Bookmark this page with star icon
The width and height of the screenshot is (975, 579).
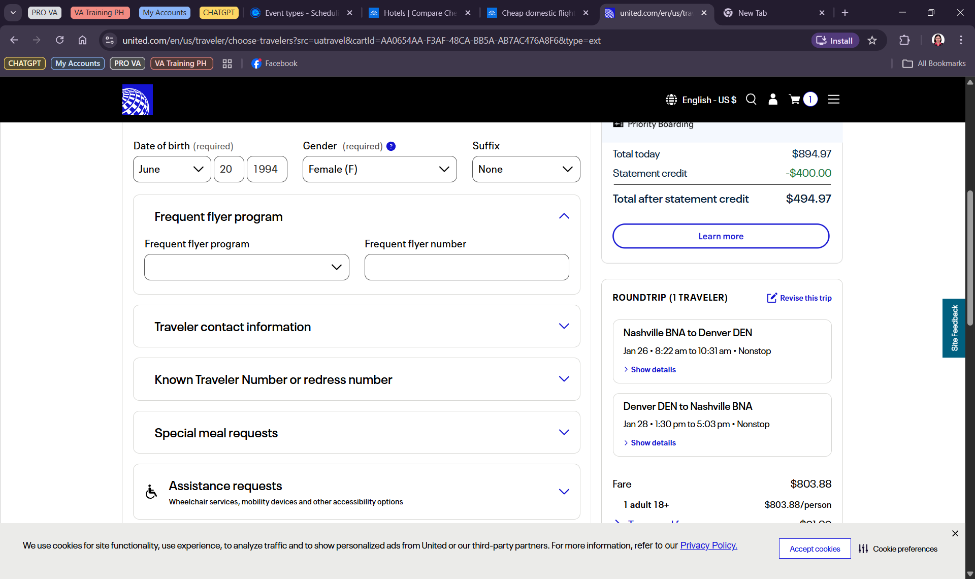(872, 41)
